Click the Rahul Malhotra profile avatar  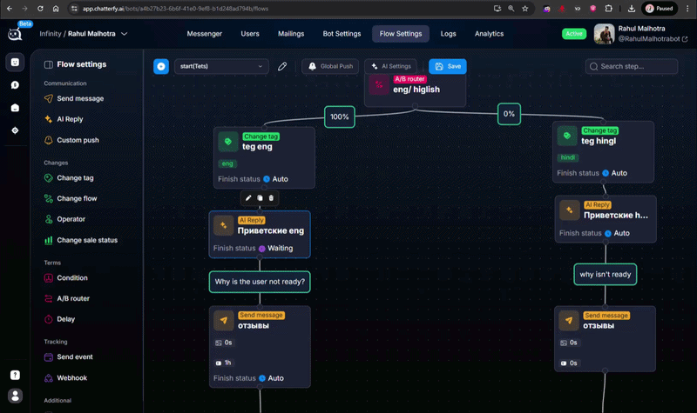coord(604,34)
